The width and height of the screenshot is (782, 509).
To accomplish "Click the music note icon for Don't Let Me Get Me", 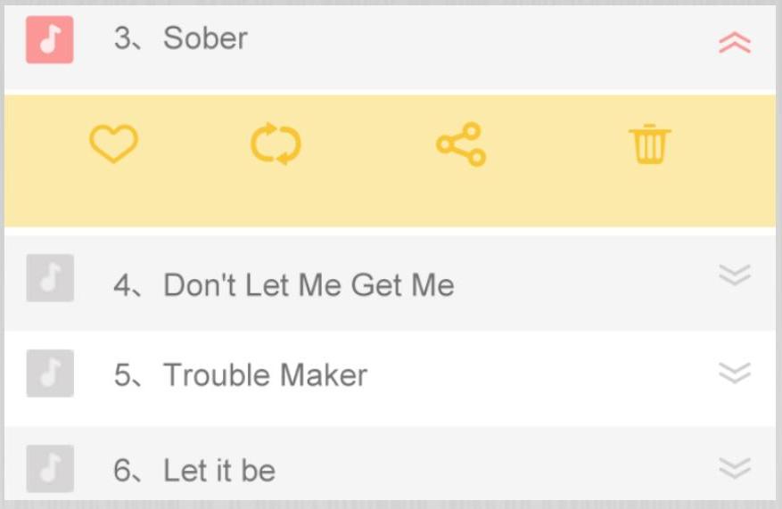I will coord(50,278).
